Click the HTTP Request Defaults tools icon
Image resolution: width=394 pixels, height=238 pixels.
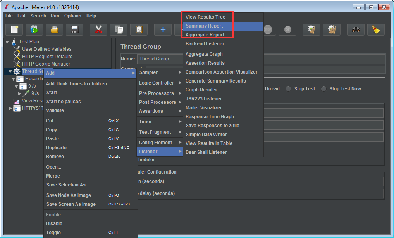coord(17,57)
